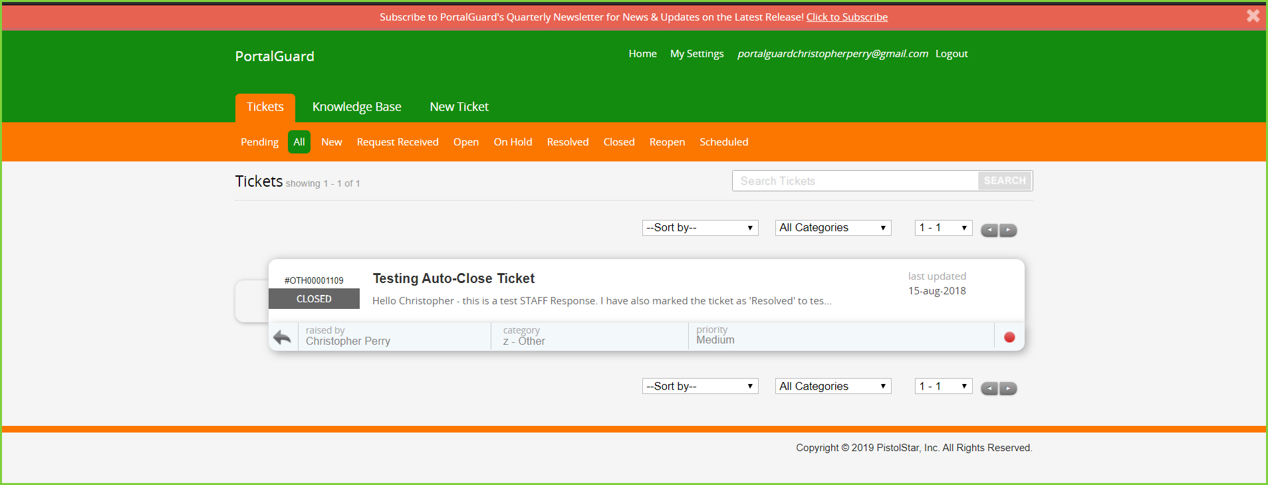Click the PortalGuard logo text
Screen dimensions: 1268x485
pyautogui.click(x=275, y=56)
